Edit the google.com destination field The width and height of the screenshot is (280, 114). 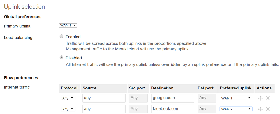click(x=172, y=98)
